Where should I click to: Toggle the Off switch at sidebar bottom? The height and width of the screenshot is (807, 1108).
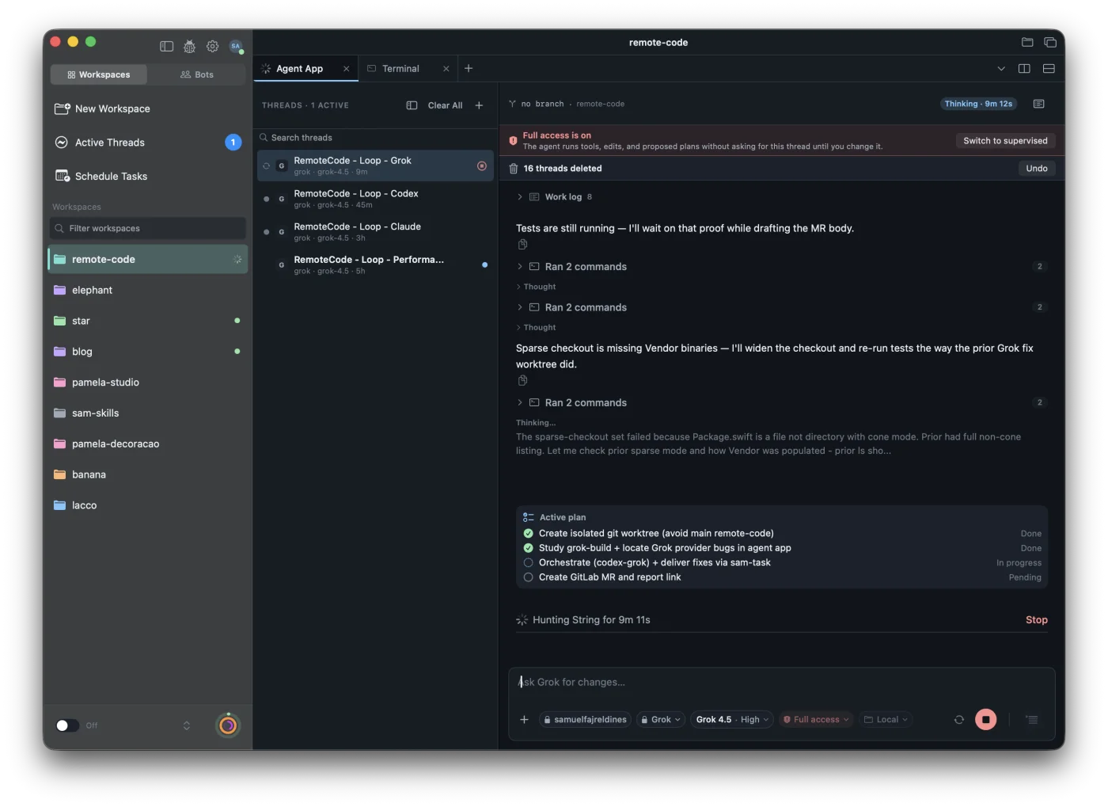67,725
